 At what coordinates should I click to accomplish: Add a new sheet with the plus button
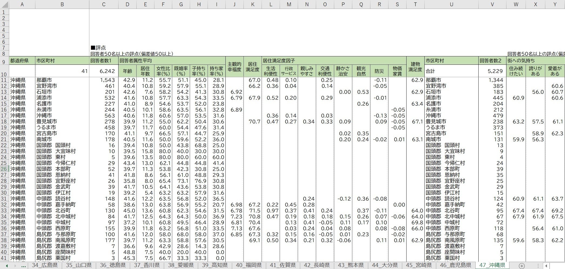[522, 266]
